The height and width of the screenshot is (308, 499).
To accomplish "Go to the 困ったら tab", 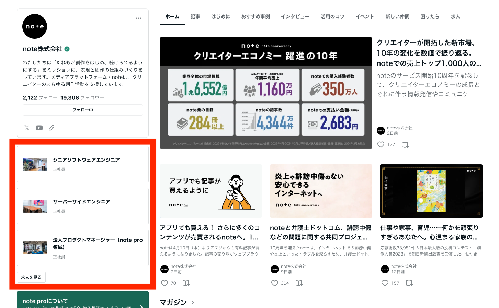I will coord(430,17).
